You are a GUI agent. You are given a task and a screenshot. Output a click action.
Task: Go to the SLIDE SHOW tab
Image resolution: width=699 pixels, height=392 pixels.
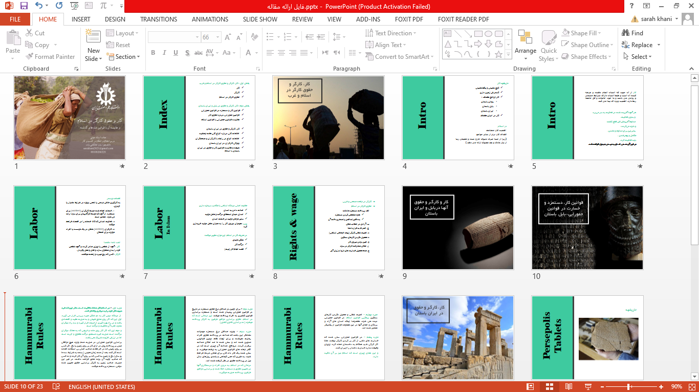pos(260,19)
